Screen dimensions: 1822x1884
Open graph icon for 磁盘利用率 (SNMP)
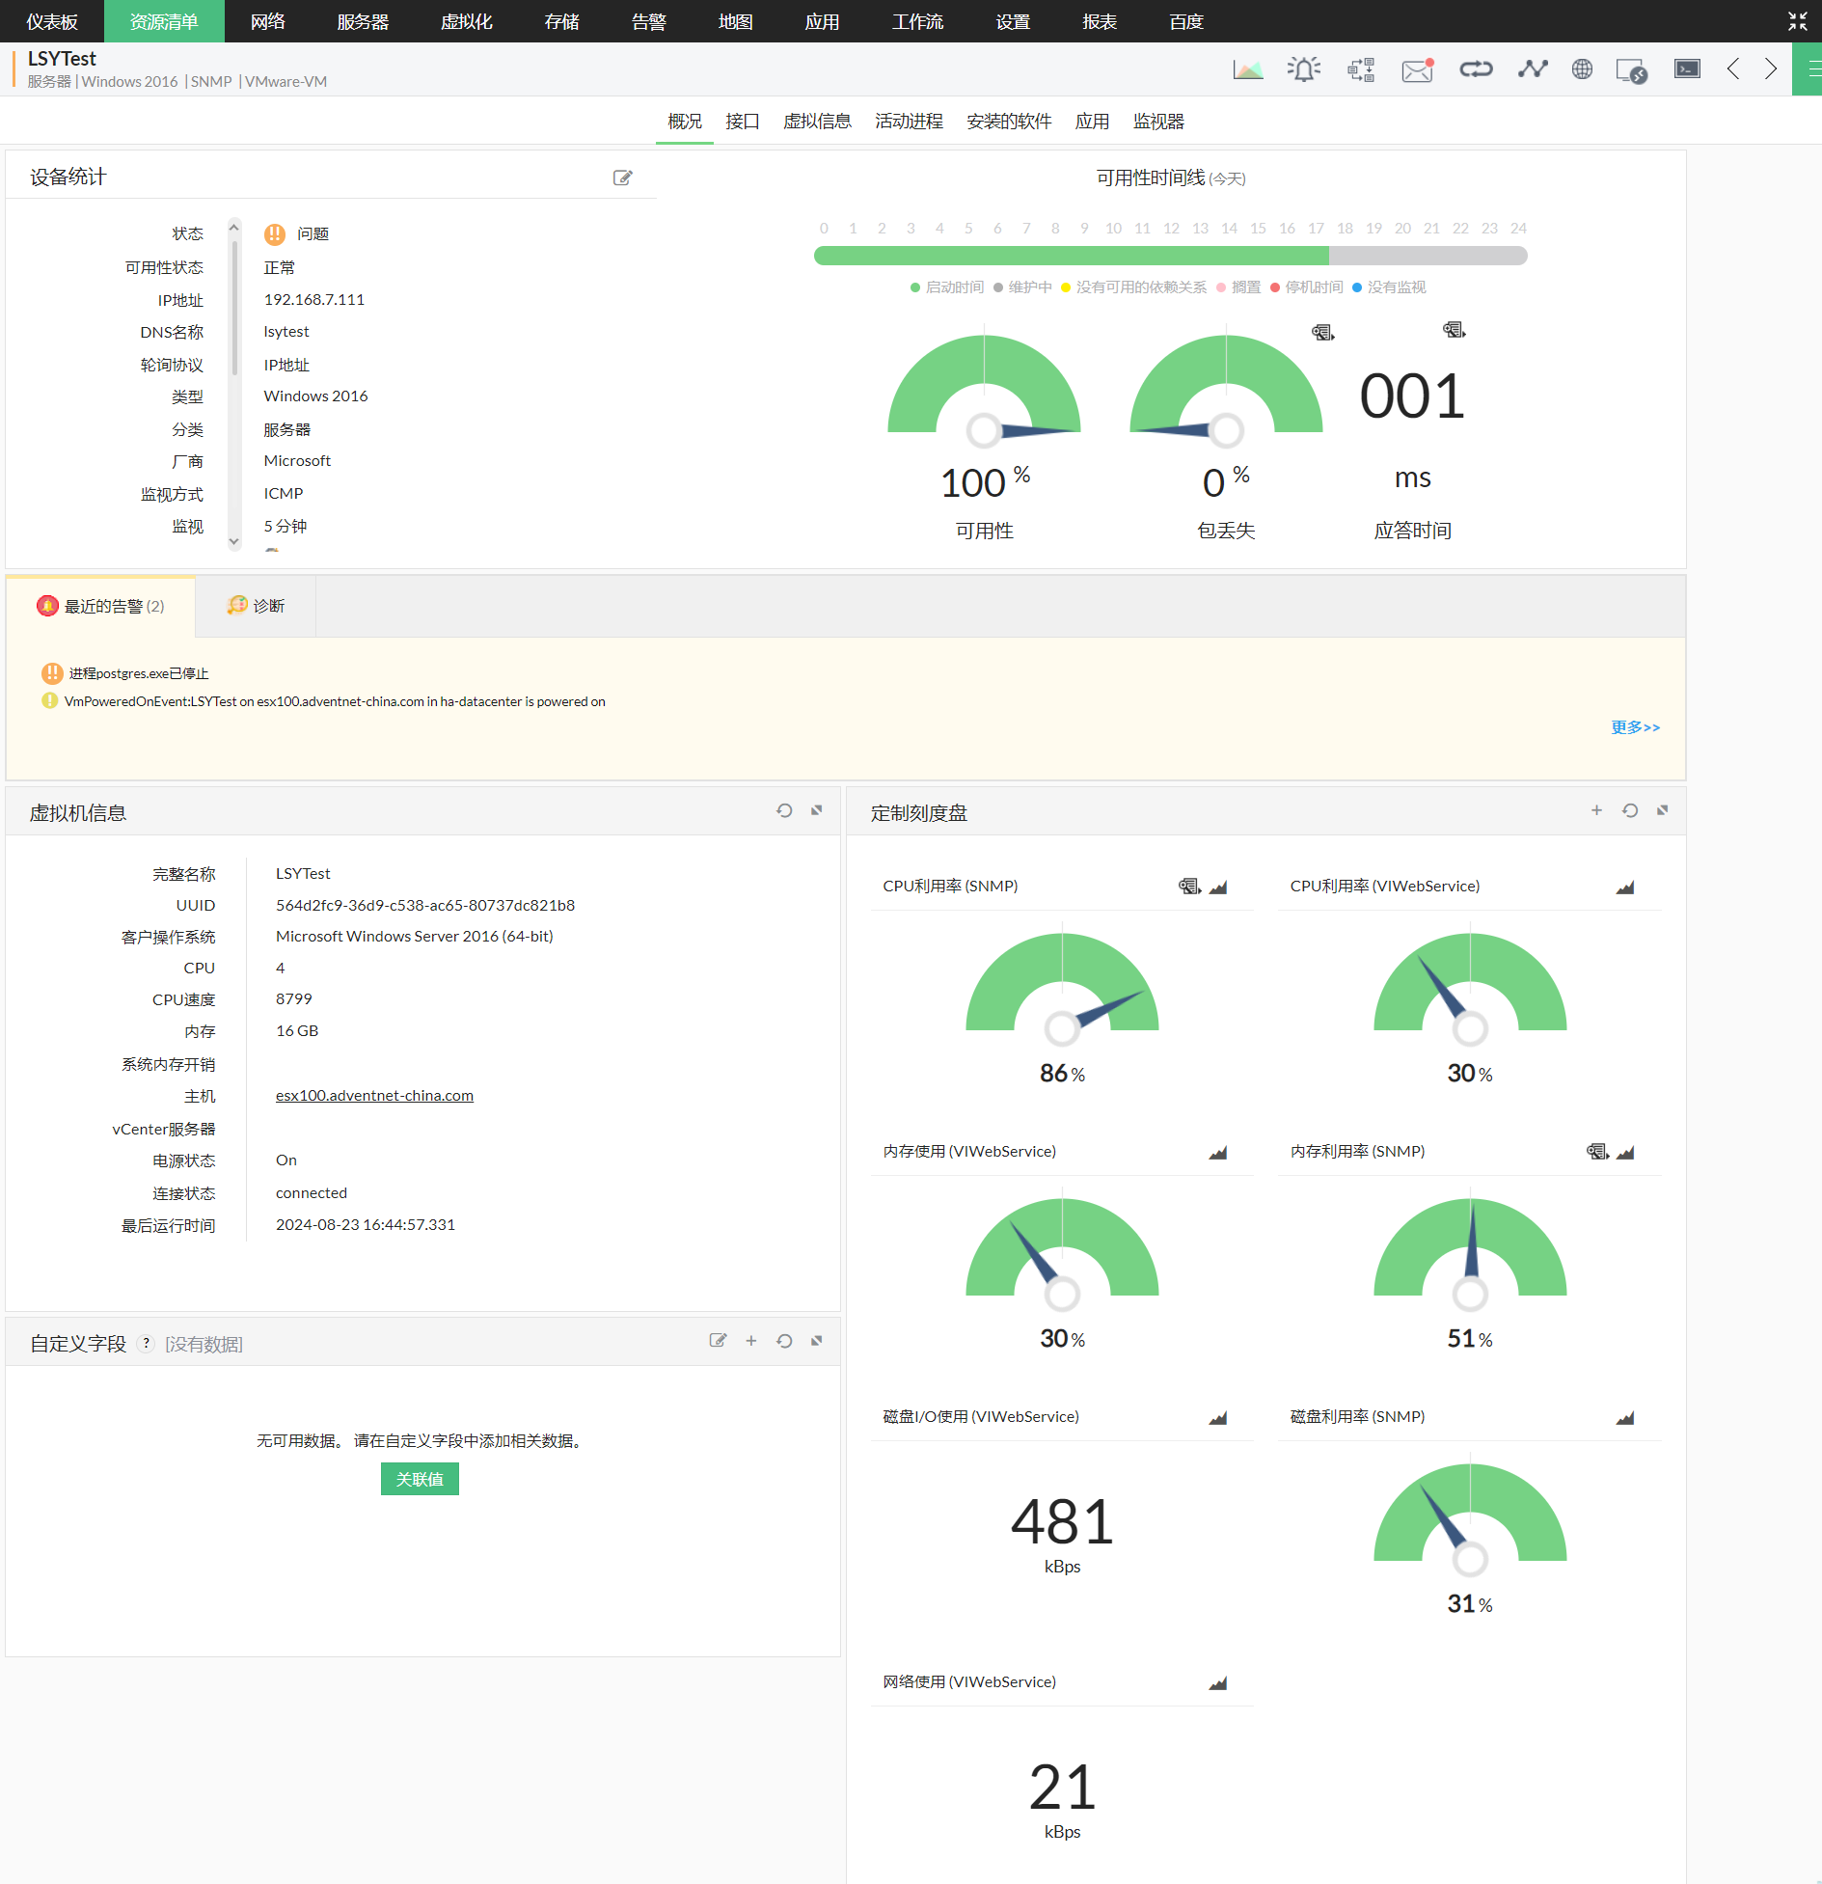pos(1625,1417)
